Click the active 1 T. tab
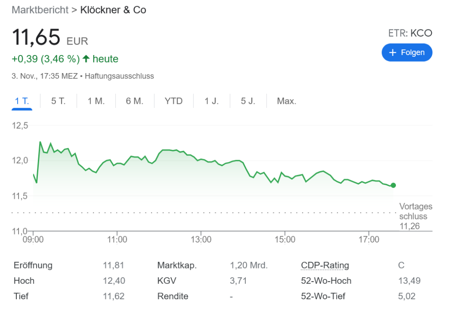This screenshot has width=451, height=316. point(22,101)
